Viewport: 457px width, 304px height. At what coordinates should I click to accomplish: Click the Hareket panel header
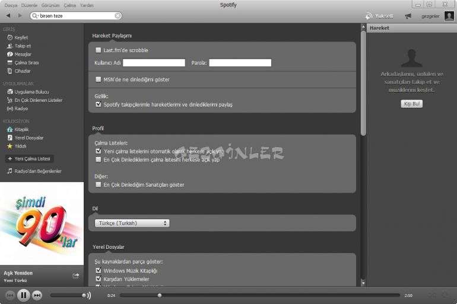click(411, 28)
